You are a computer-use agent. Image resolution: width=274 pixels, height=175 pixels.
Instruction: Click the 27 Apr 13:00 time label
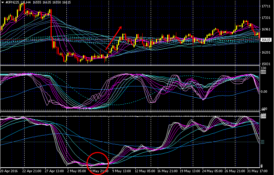tap(54, 171)
